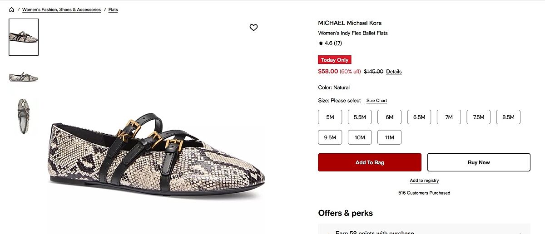Show the top-view shoe thumbnail
Viewport: 545px width, 234px height.
[24, 116]
